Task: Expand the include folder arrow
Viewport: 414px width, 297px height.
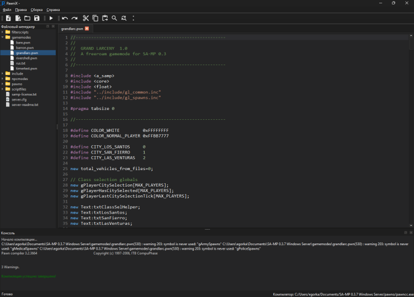Action: point(2,73)
